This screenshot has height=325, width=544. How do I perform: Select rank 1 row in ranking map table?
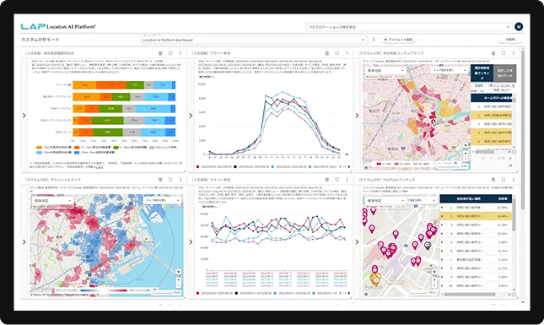pyautogui.click(x=491, y=106)
